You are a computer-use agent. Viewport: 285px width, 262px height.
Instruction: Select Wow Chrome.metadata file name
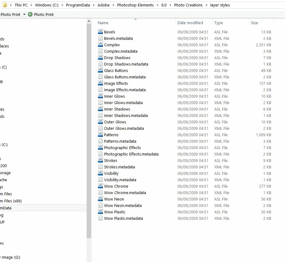[125, 193]
